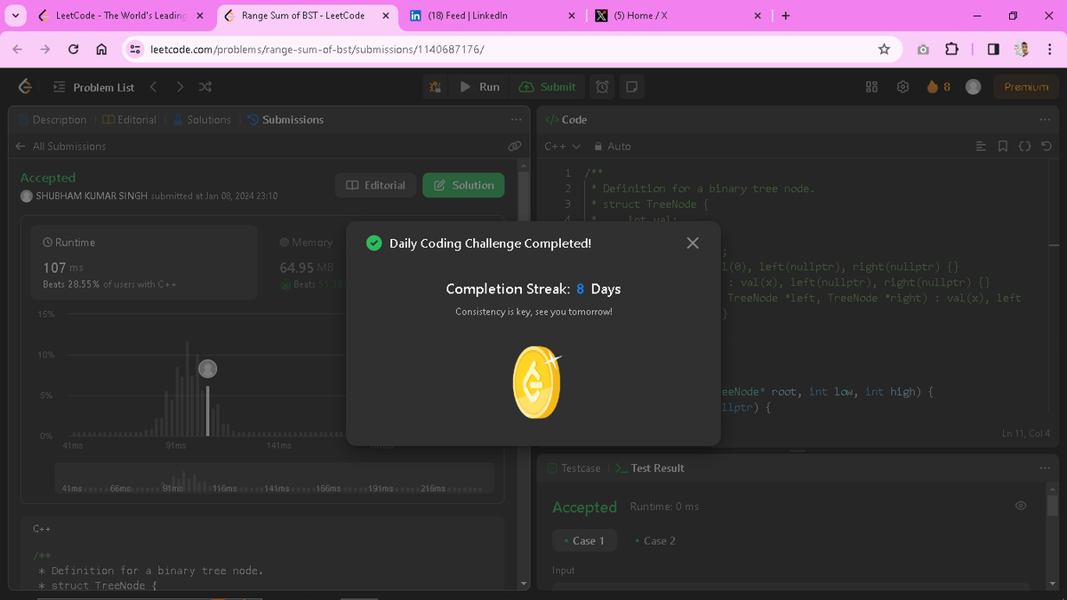Click the Ln 11, Col 4 cursor position
This screenshot has height=600, width=1067.
tap(1025, 433)
